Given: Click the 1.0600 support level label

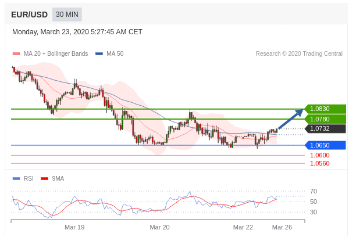Looking at the screenshot, I should point(319,155).
